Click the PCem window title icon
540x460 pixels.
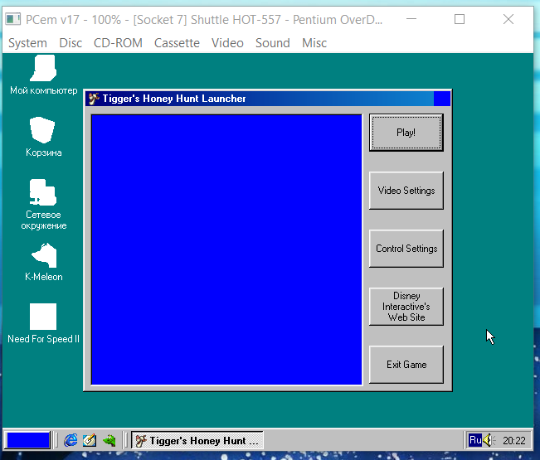[13, 19]
